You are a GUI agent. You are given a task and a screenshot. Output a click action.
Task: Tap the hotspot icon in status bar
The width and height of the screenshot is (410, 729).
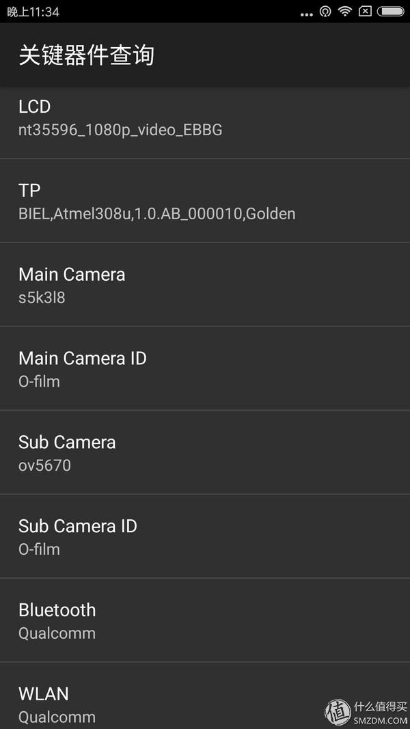point(325,11)
